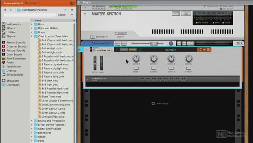Open the Combinator Patches location dropdown
Screen dimensions: 253x143
(x=42, y=10)
